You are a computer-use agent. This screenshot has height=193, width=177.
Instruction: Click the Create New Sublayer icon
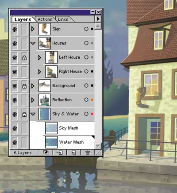coord(59,153)
